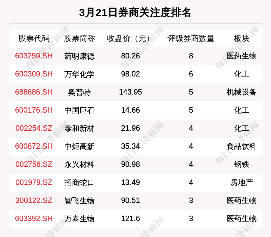271x237 pixels.
Task: Select the stock name 药明康德
Action: click(79, 56)
